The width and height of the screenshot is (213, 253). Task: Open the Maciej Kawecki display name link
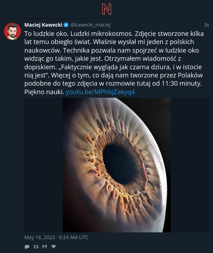point(43,25)
